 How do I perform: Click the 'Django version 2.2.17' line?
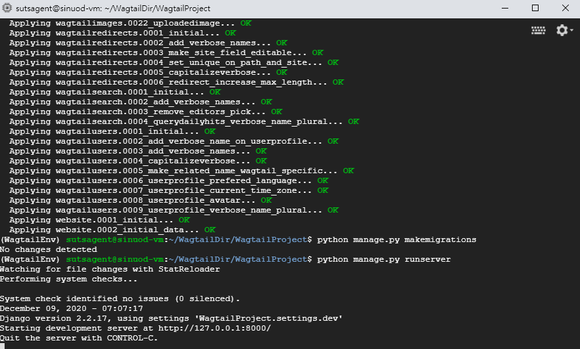171,318
